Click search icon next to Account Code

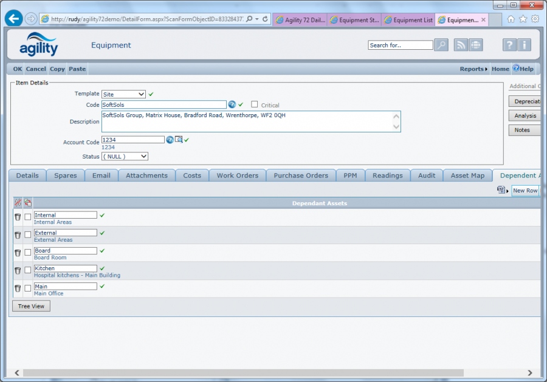coord(179,140)
